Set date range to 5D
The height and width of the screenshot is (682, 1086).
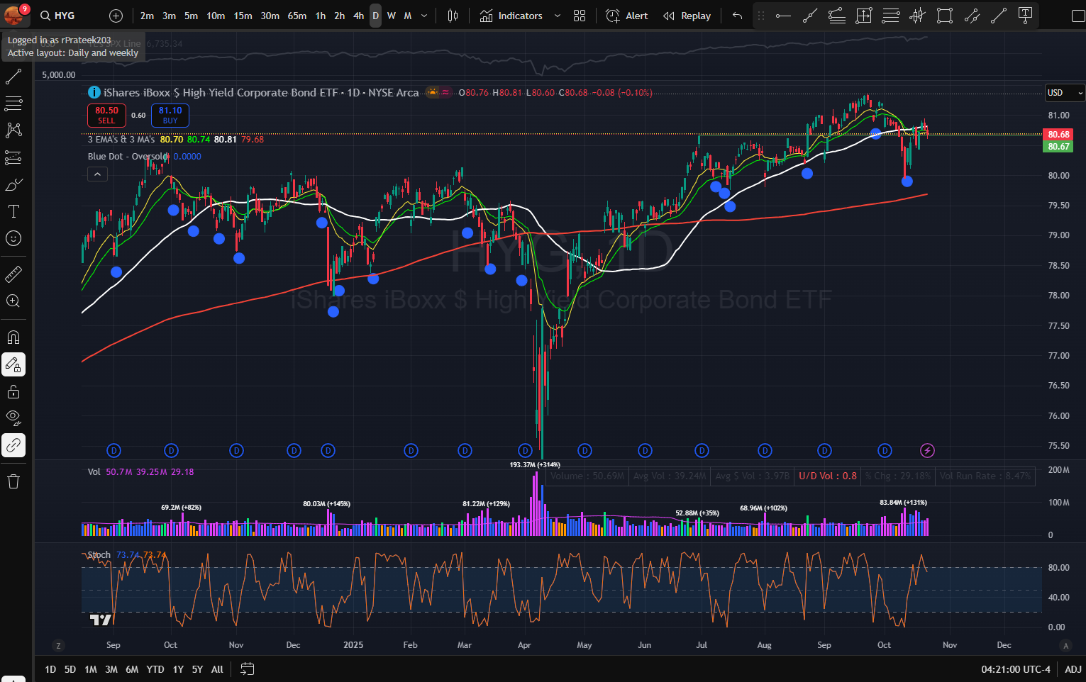[x=70, y=669]
